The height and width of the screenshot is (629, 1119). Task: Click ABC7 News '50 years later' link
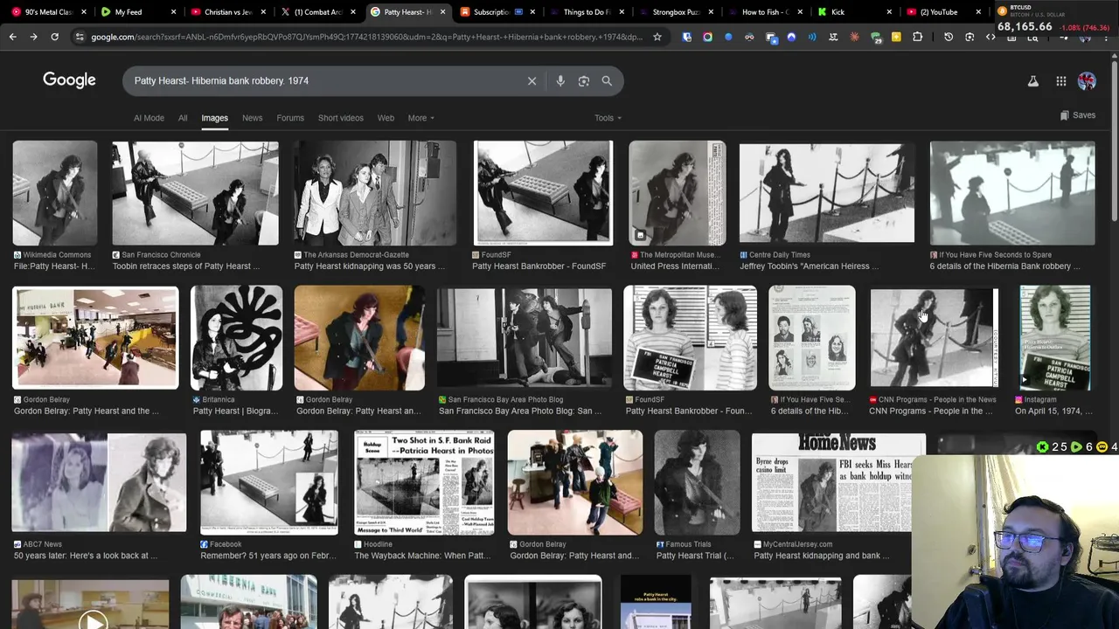pyautogui.click(x=86, y=556)
